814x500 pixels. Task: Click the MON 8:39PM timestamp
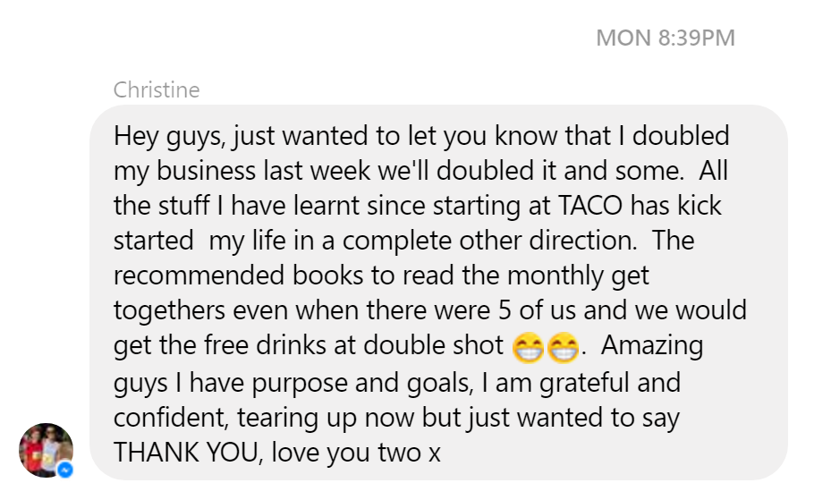click(666, 38)
